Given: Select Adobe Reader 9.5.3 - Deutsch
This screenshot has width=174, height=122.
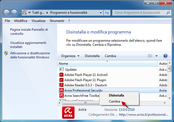Looking at the screenshot, I should tap(112, 85).
